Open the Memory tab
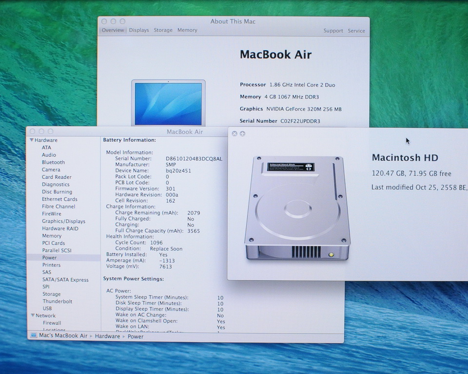Viewport: 468px width, 374px height. 187,30
